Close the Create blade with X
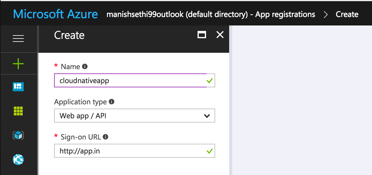The image size is (372, 175). coord(220,35)
